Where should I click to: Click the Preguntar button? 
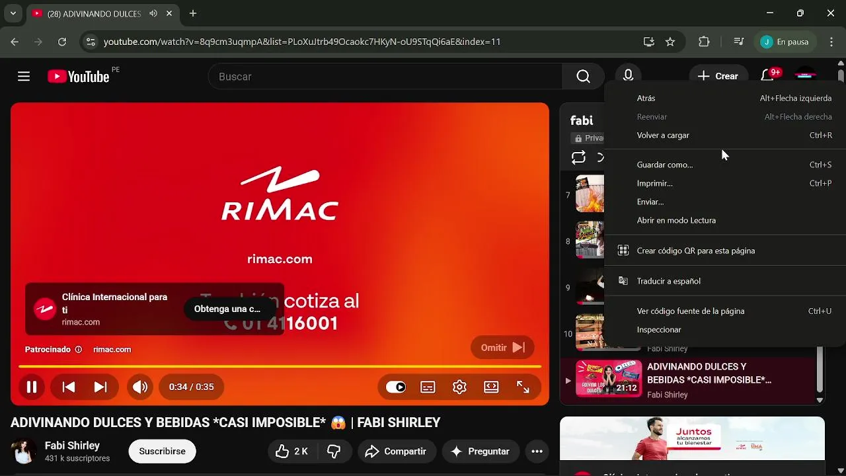click(481, 452)
